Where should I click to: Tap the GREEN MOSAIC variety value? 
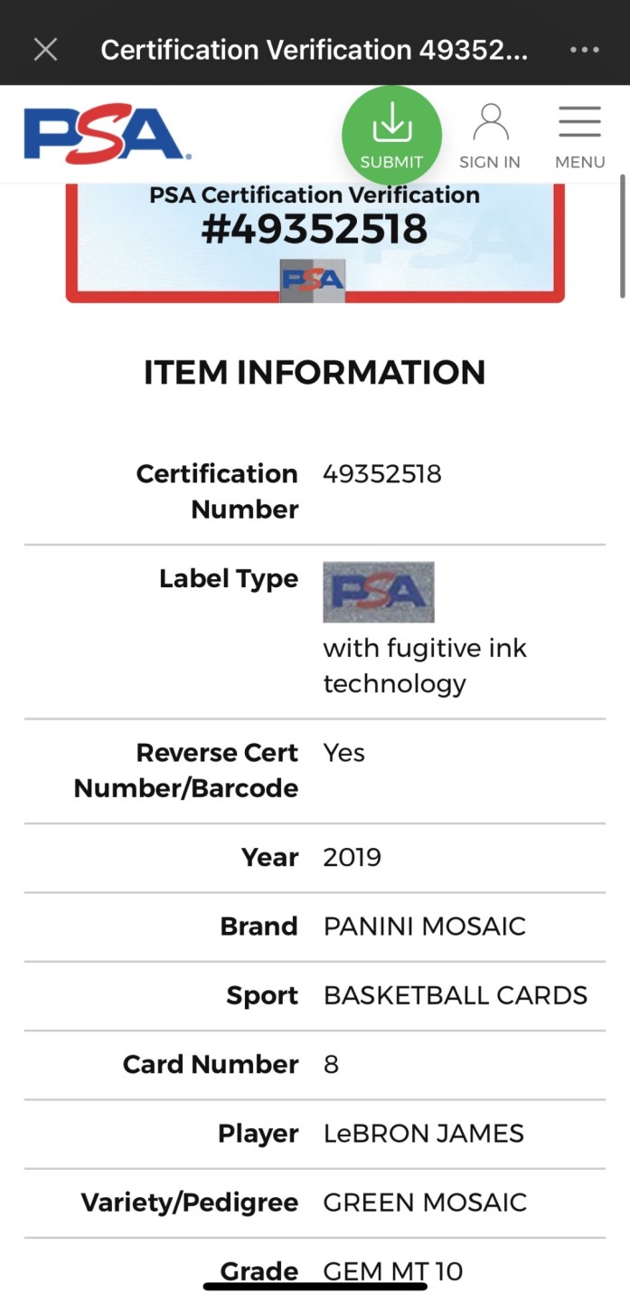click(425, 1203)
